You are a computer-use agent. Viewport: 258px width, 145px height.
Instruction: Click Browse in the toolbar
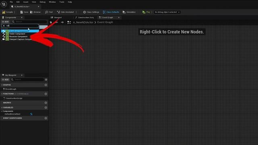(35, 12)
